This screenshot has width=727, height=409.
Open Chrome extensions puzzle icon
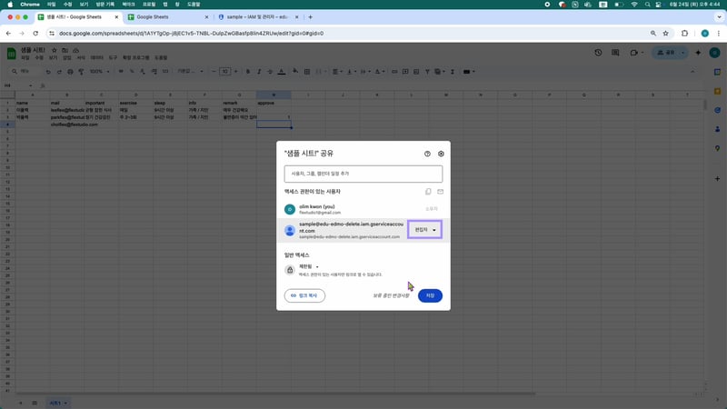pyautogui.click(x=685, y=34)
